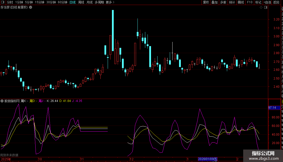
Task: Click the 80.00 indicator axis label
Action: (275, 117)
